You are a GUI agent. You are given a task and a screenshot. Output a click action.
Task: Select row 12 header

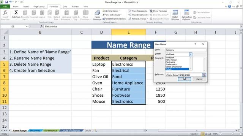point(4,108)
